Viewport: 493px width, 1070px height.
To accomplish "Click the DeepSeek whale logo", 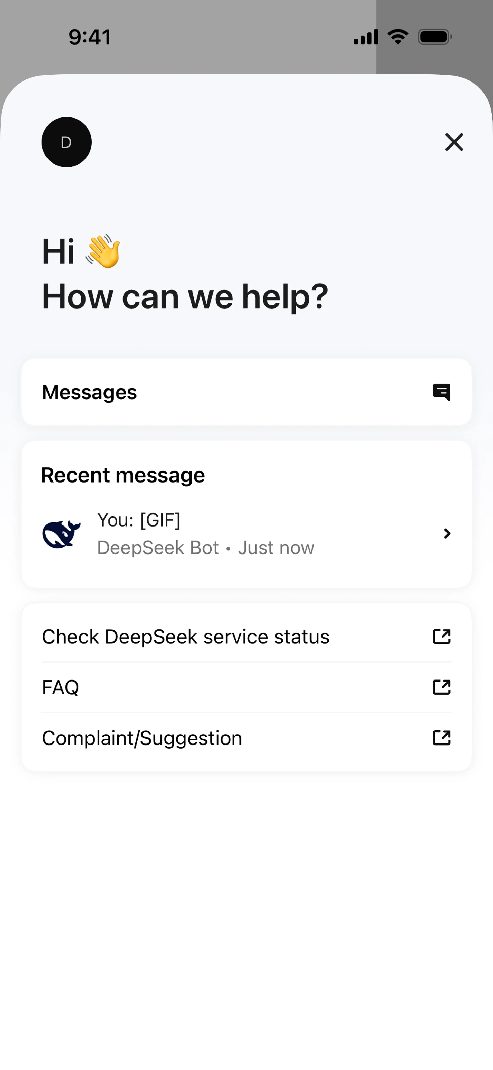I will [x=61, y=534].
